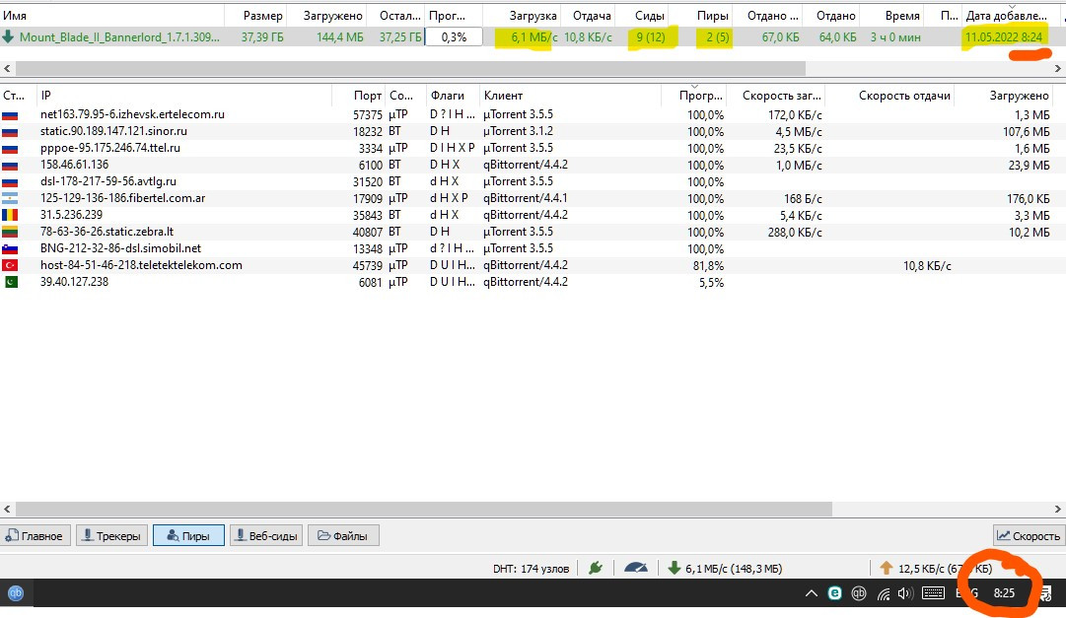
Task: Click qBittorrent taskbar app button
Action: [16, 593]
